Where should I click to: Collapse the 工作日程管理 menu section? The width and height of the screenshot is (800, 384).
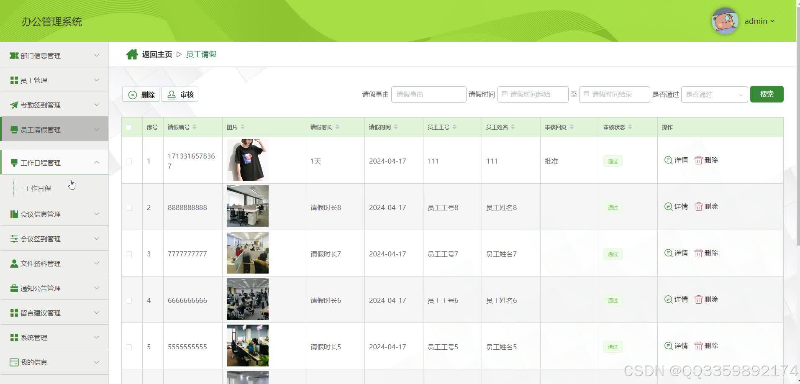[x=97, y=163]
